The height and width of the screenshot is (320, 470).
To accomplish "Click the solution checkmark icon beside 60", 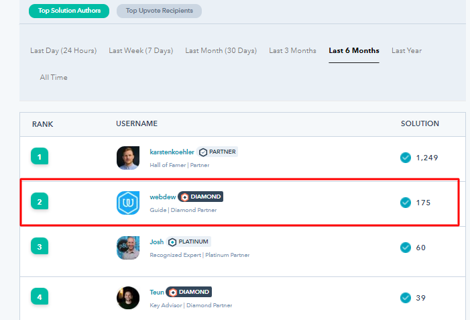I will click(x=405, y=248).
